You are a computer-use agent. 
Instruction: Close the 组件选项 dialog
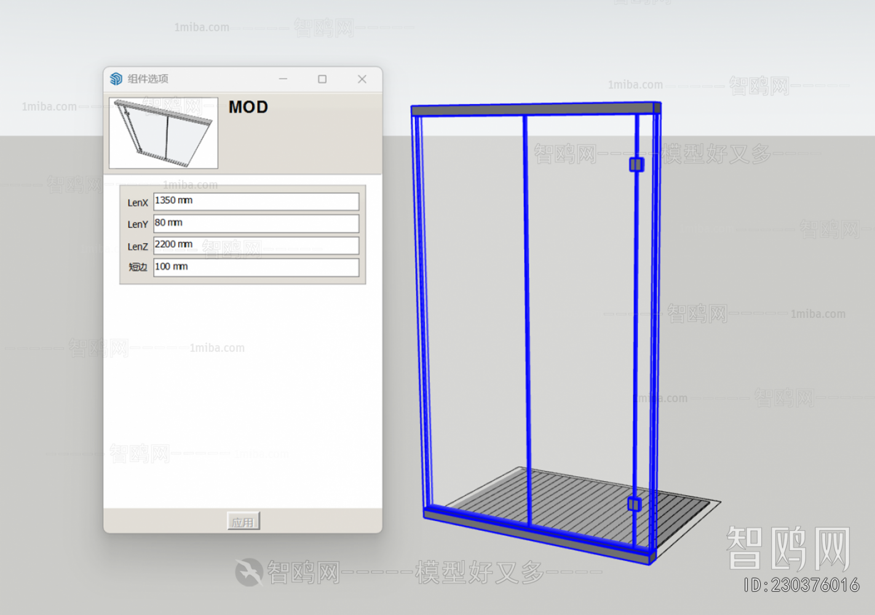click(362, 79)
